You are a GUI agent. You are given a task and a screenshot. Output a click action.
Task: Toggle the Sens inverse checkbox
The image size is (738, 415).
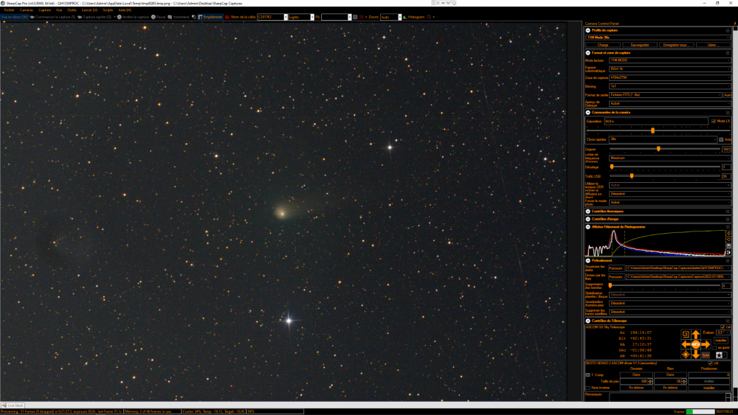point(588,388)
